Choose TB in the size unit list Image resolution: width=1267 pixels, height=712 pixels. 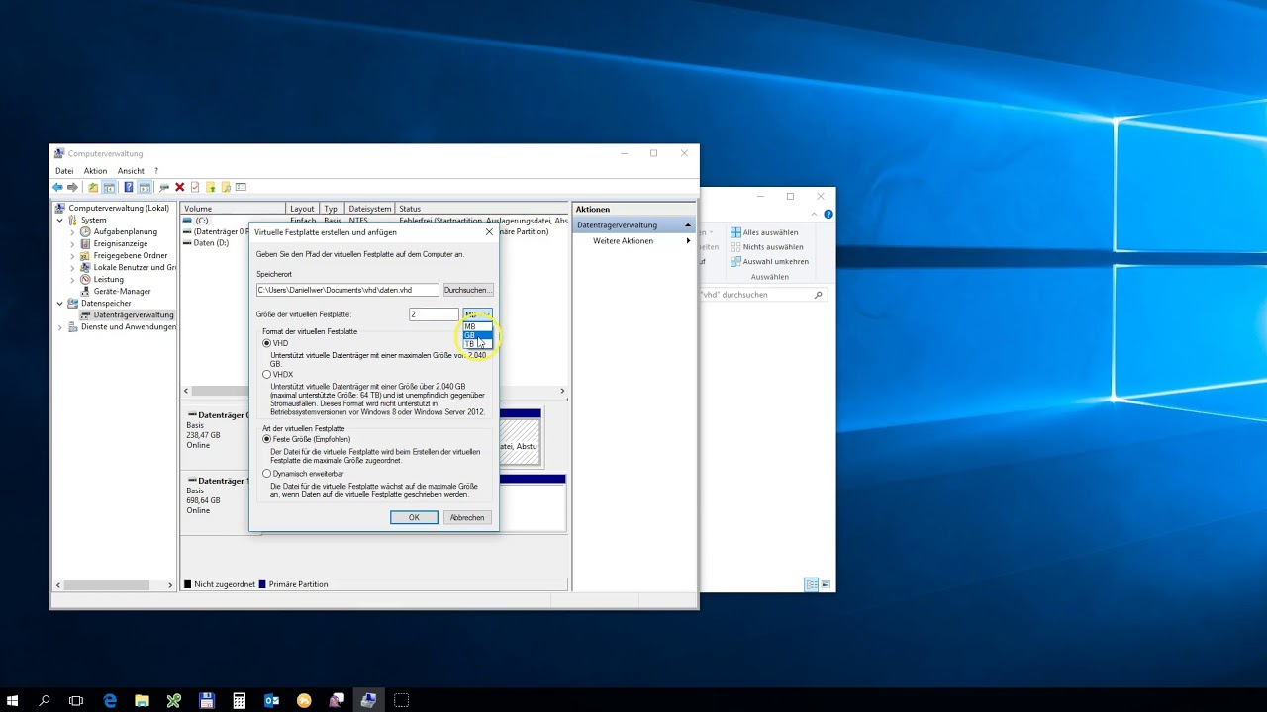477,344
